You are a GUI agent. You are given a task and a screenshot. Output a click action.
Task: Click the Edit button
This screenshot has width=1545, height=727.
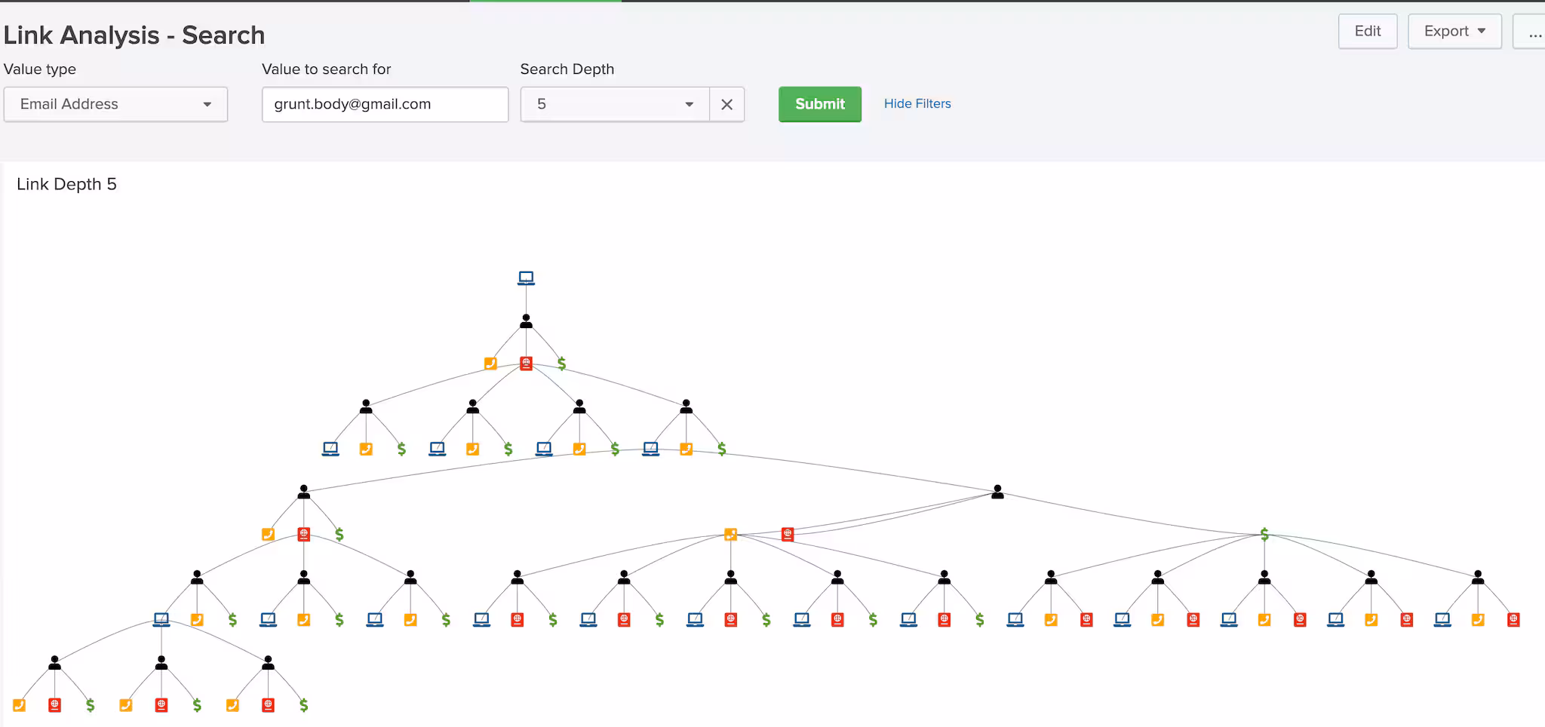click(1367, 32)
